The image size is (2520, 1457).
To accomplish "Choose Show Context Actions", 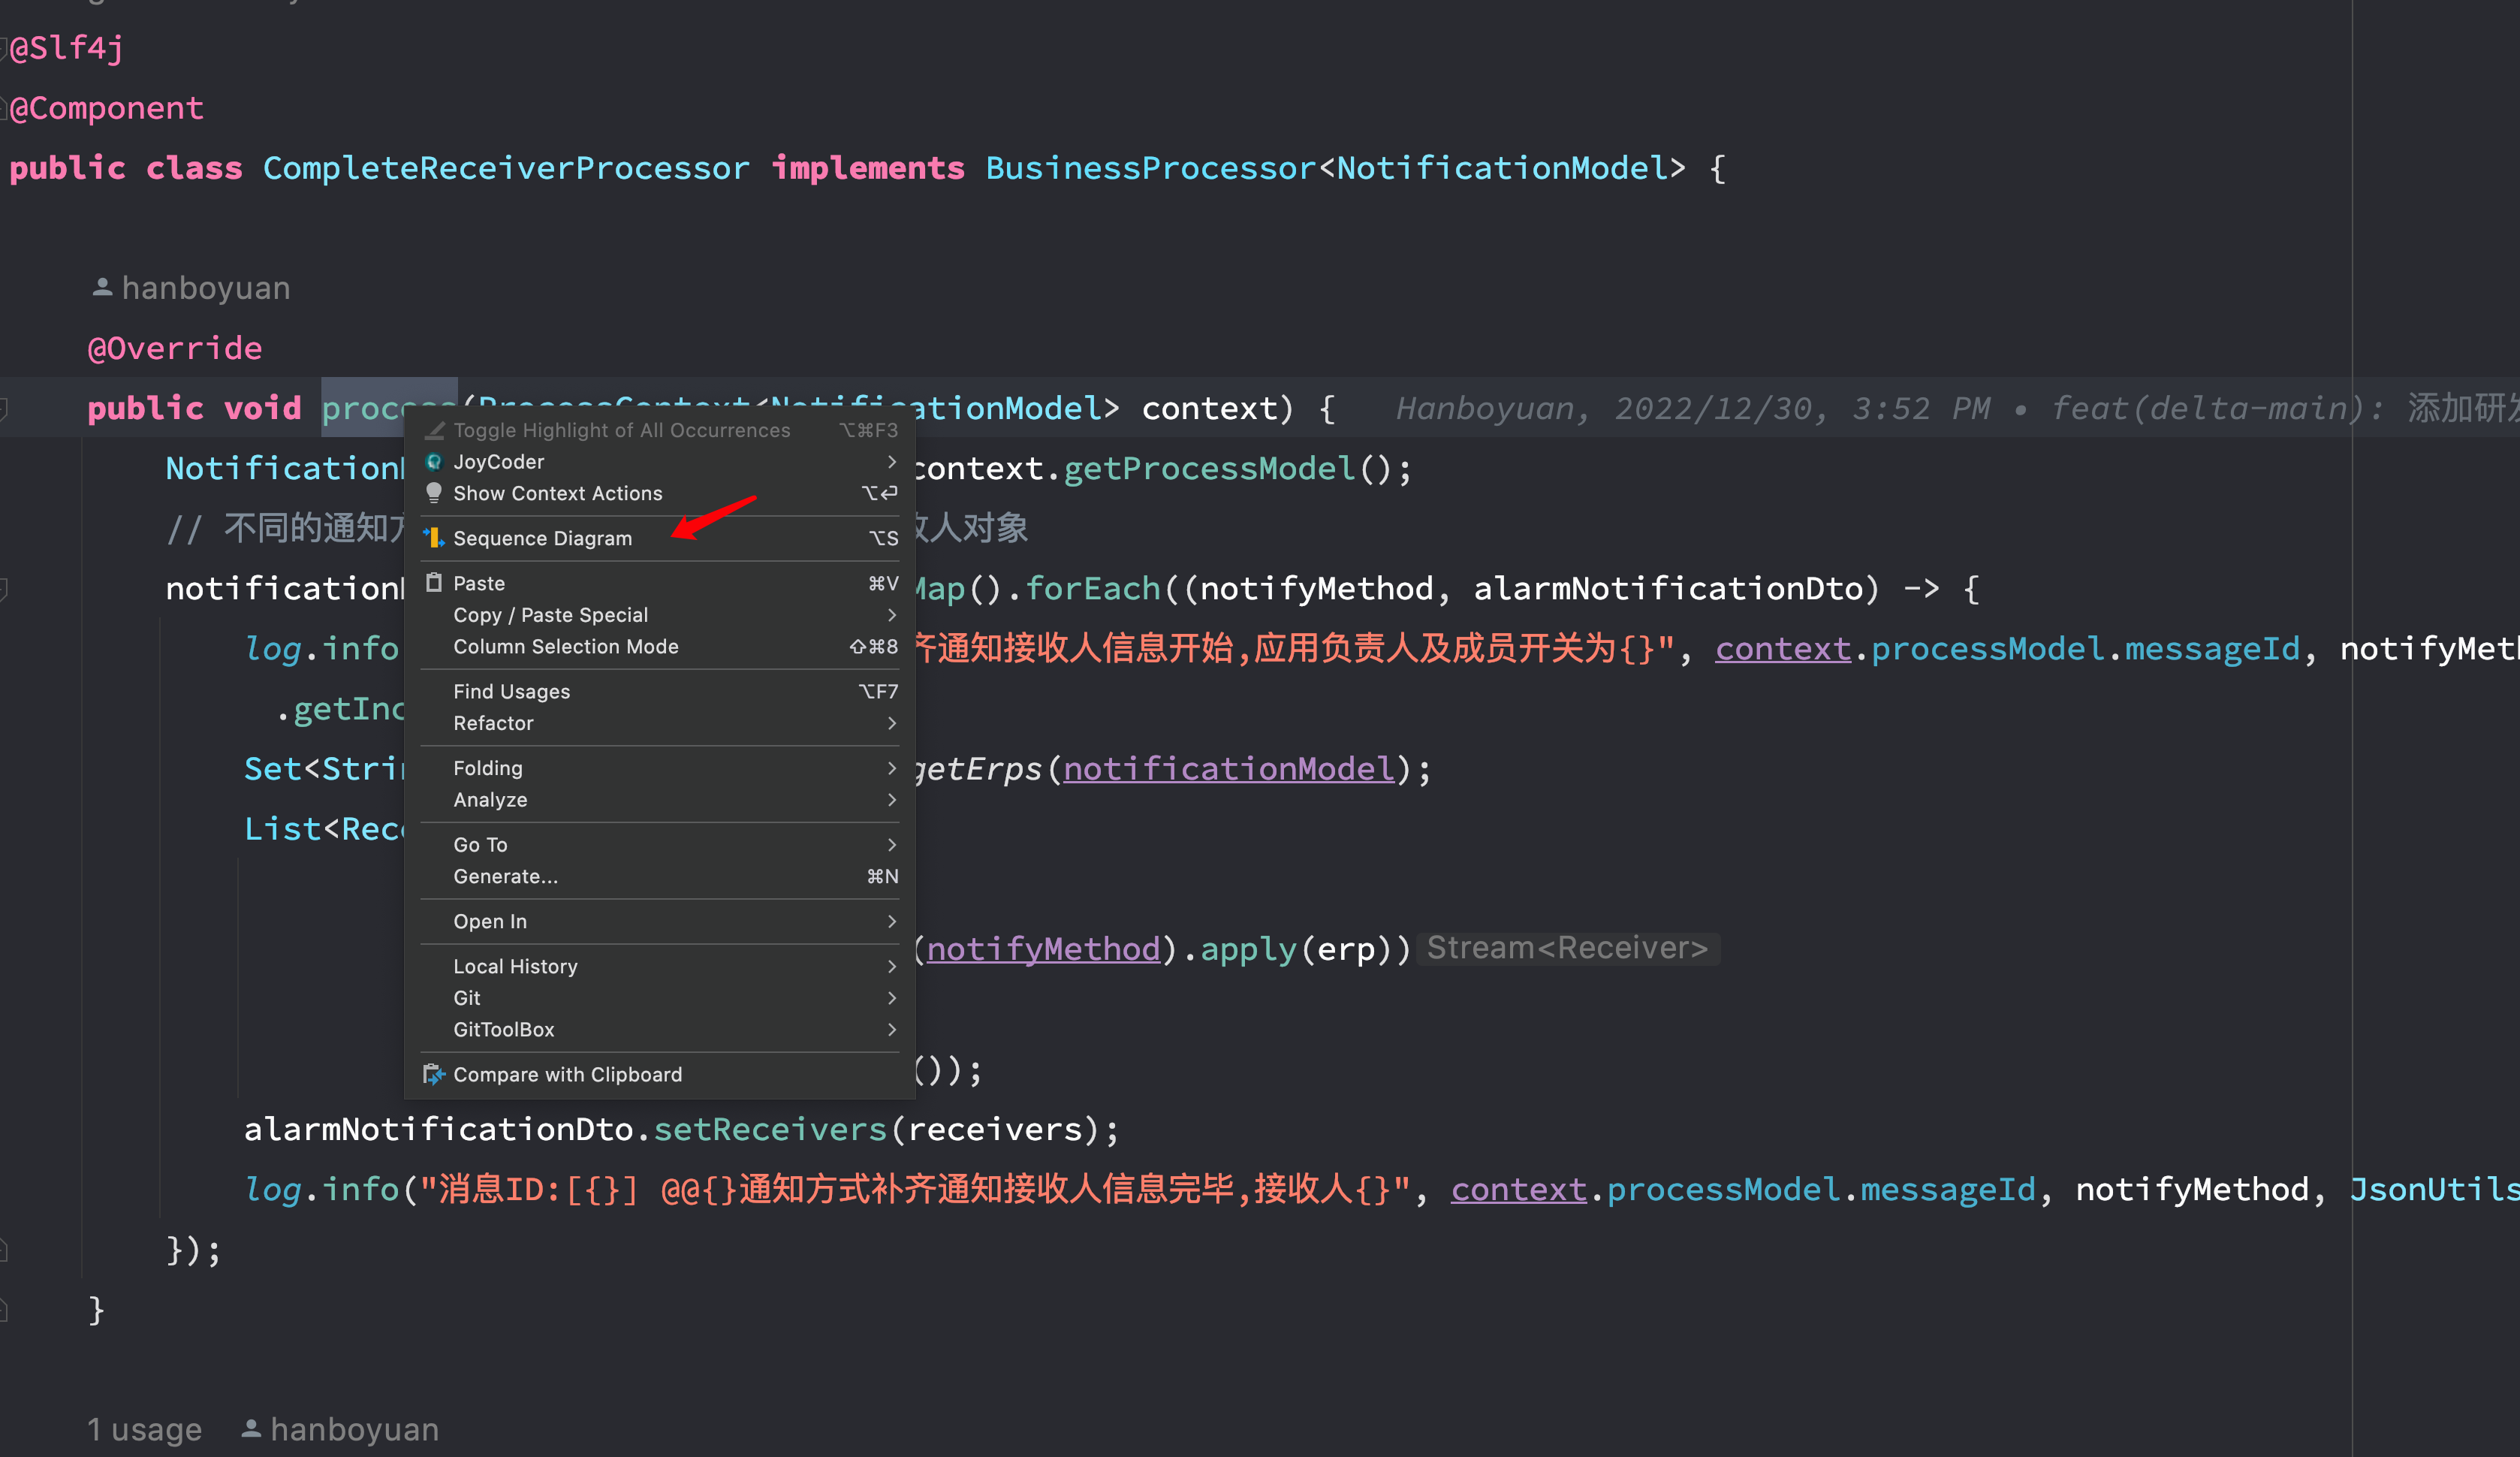I will (660, 493).
